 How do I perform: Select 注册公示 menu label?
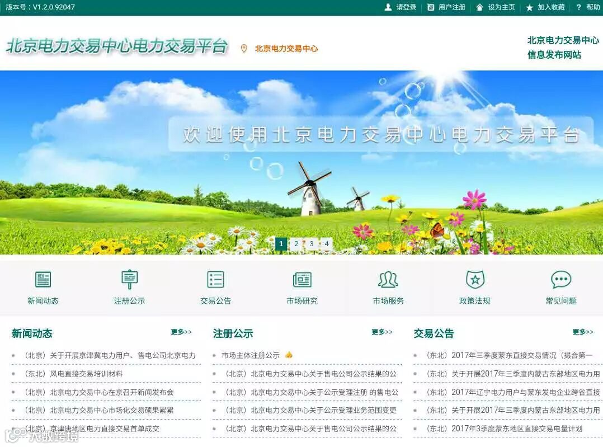click(x=129, y=301)
